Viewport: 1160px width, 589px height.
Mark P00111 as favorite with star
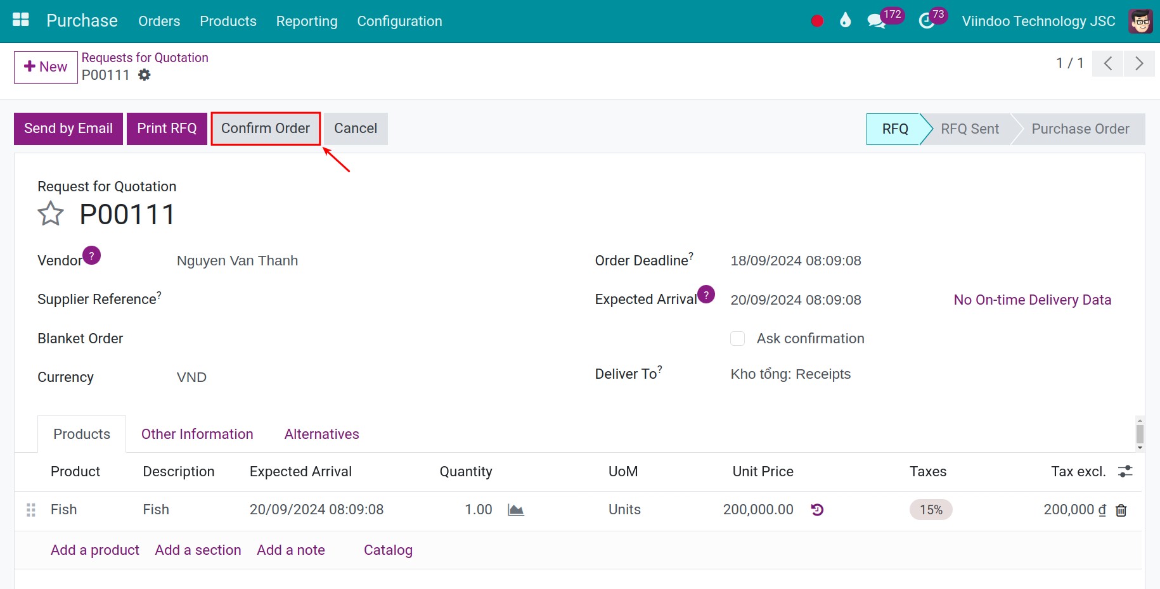pos(51,214)
